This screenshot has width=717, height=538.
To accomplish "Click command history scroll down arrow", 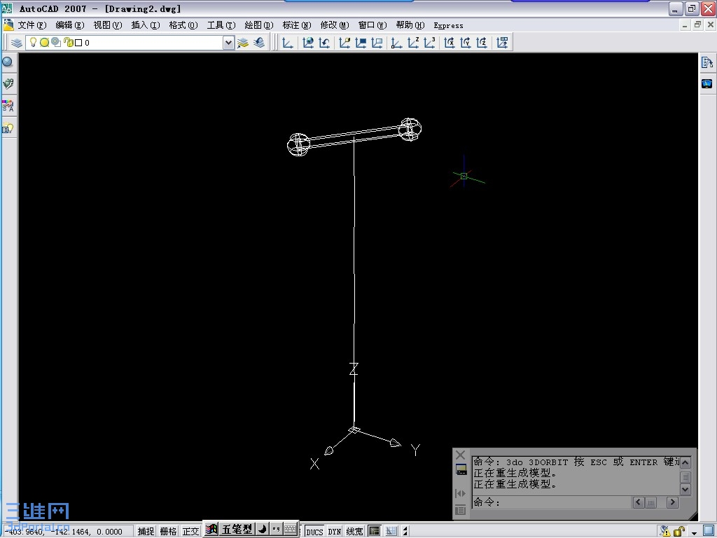I will (685, 490).
